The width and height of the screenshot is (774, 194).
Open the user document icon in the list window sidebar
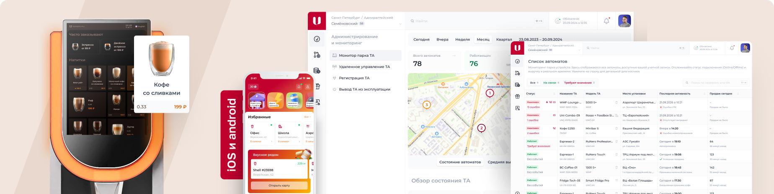coord(517,108)
